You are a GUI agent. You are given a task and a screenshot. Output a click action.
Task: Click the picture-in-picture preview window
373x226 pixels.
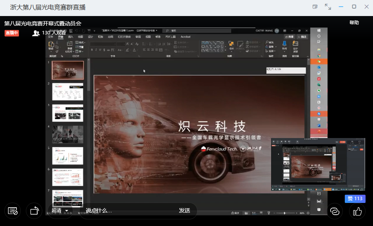318,164
